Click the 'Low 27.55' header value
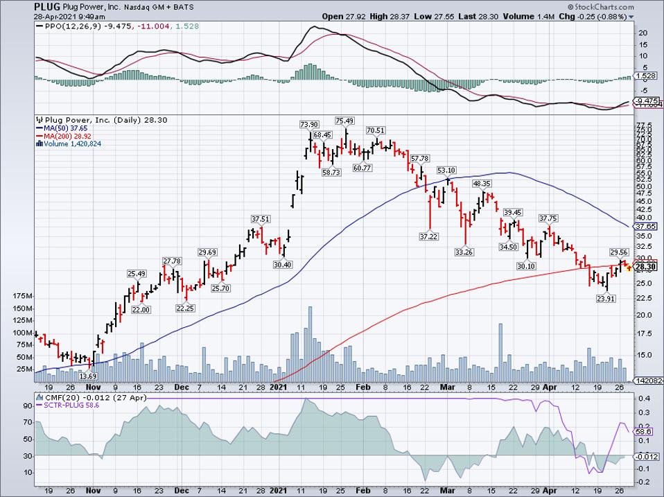The height and width of the screenshot is (497, 664). [x=434, y=17]
